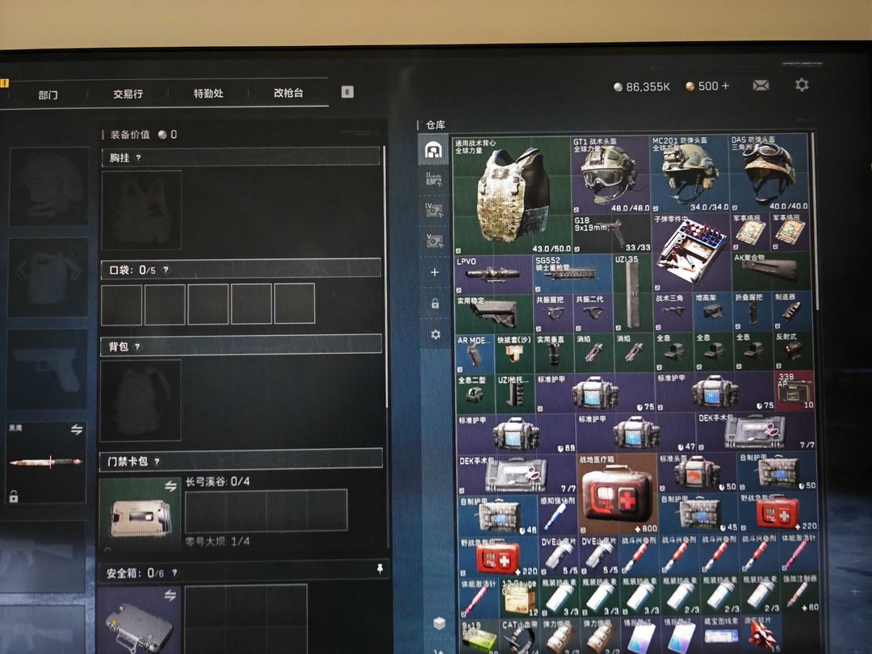Select the MC201 防弹头盔 helmet

pyautogui.click(x=690, y=174)
